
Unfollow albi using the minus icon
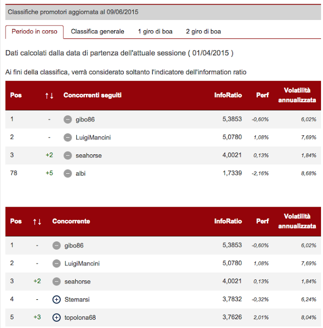pos(68,173)
